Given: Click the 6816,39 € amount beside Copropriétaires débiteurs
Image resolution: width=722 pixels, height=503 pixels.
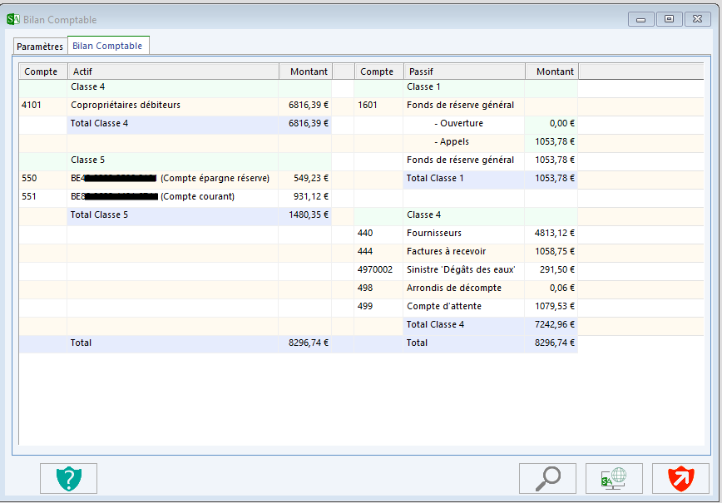Looking at the screenshot, I should click(x=309, y=105).
